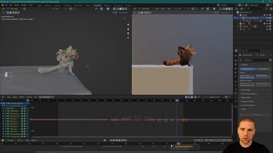Open the Help menu
This screenshot has height=153, width=273.
[x=31, y=5]
